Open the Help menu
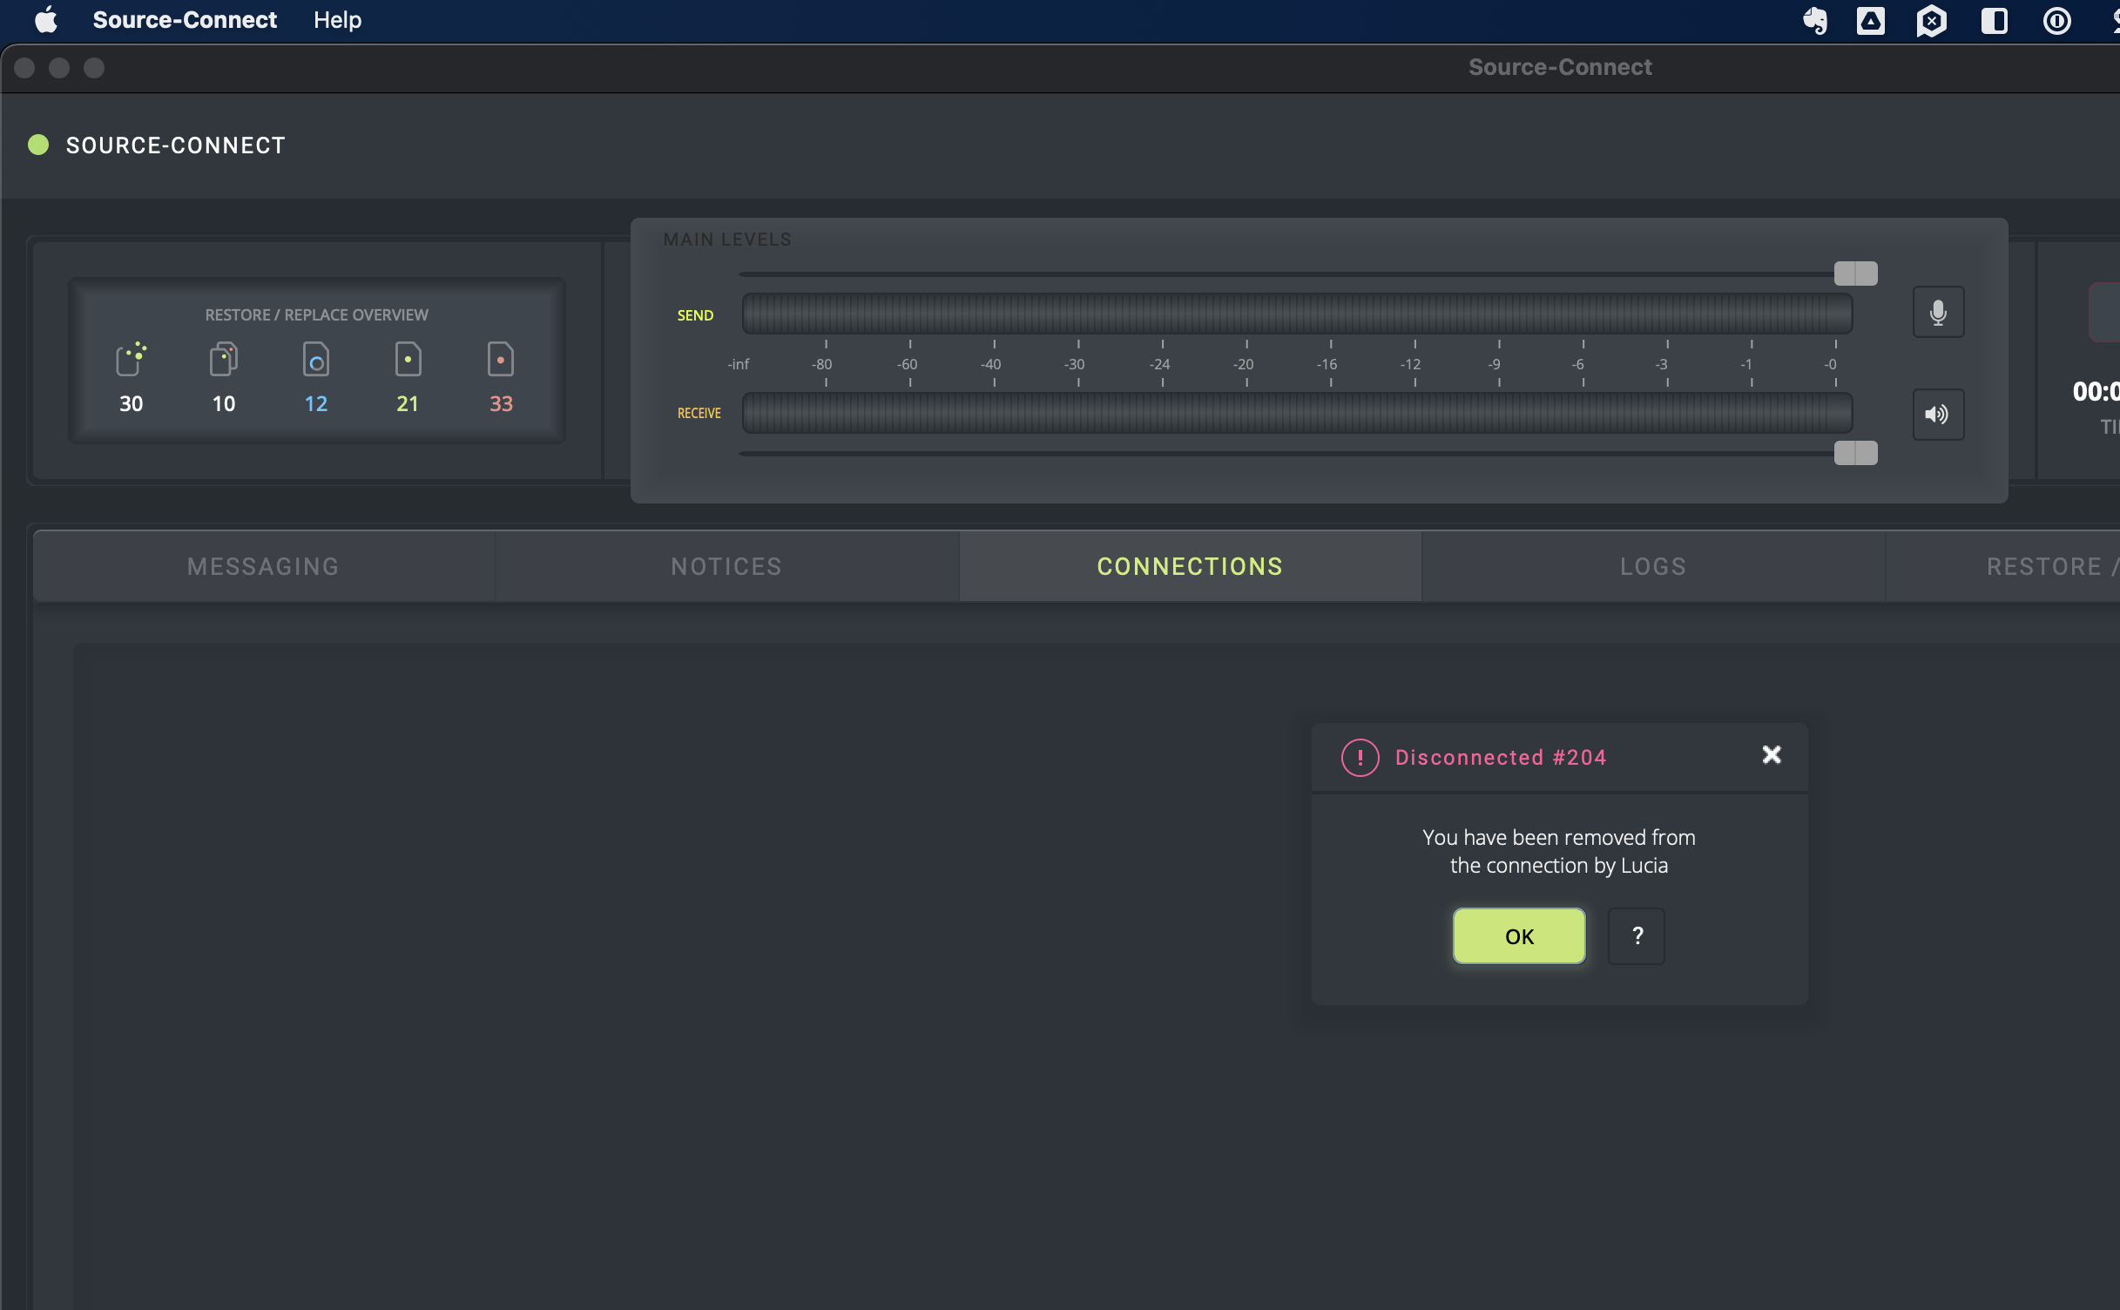 [337, 20]
